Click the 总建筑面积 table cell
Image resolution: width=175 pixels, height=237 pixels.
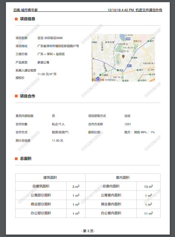coord(41,186)
